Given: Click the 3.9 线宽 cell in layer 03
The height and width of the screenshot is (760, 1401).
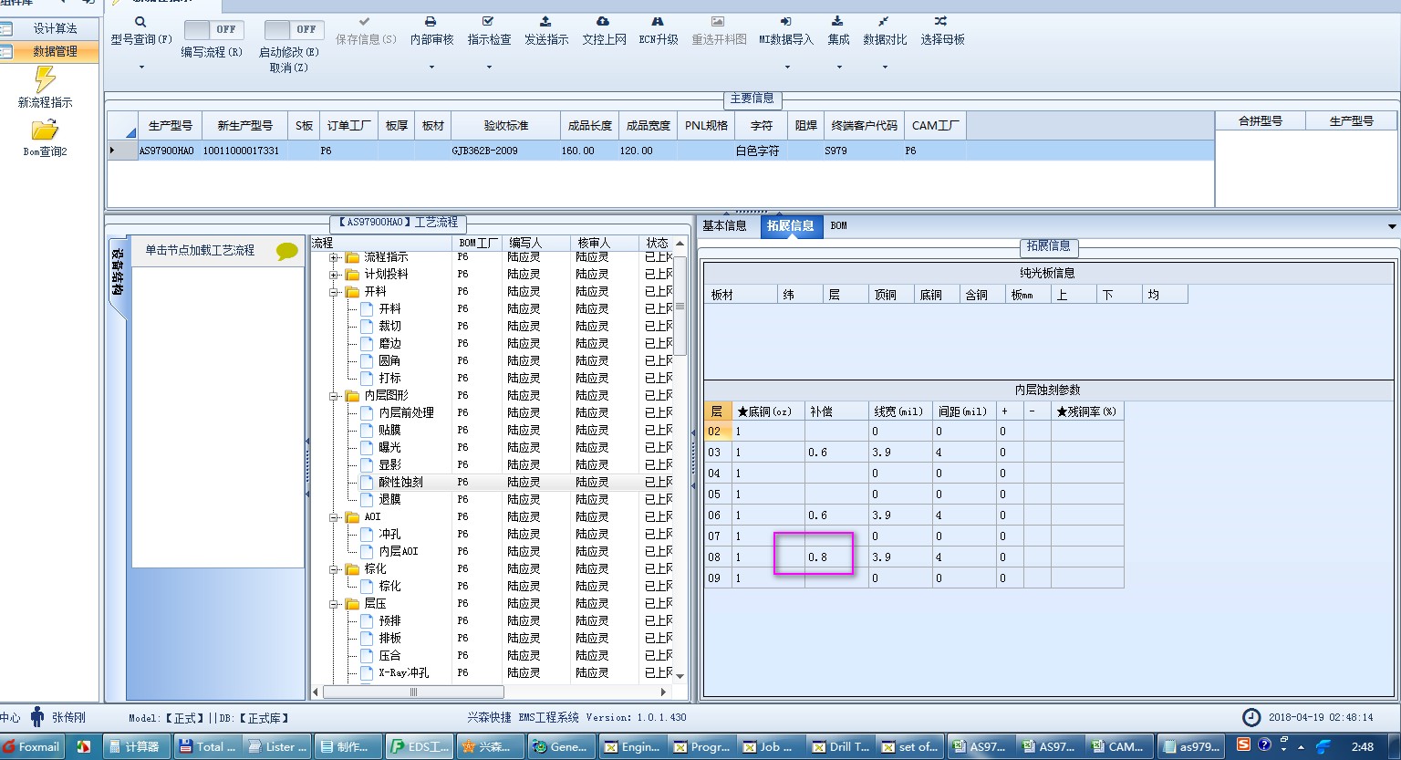Looking at the screenshot, I should [900, 453].
